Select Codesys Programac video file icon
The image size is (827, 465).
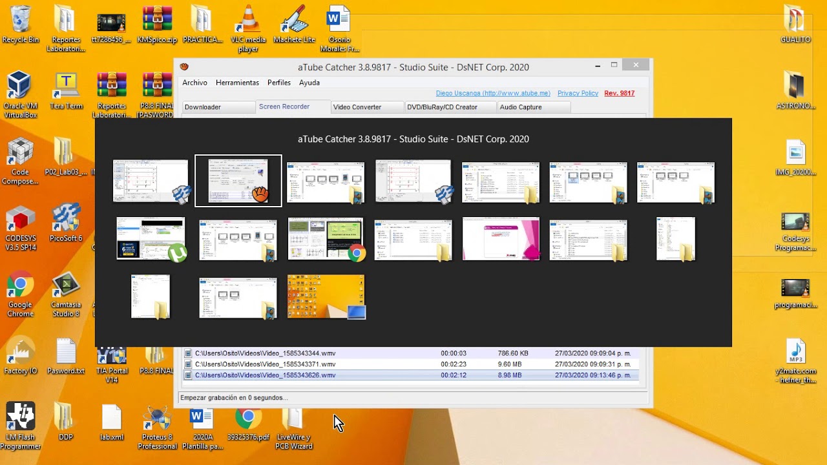[x=795, y=231]
